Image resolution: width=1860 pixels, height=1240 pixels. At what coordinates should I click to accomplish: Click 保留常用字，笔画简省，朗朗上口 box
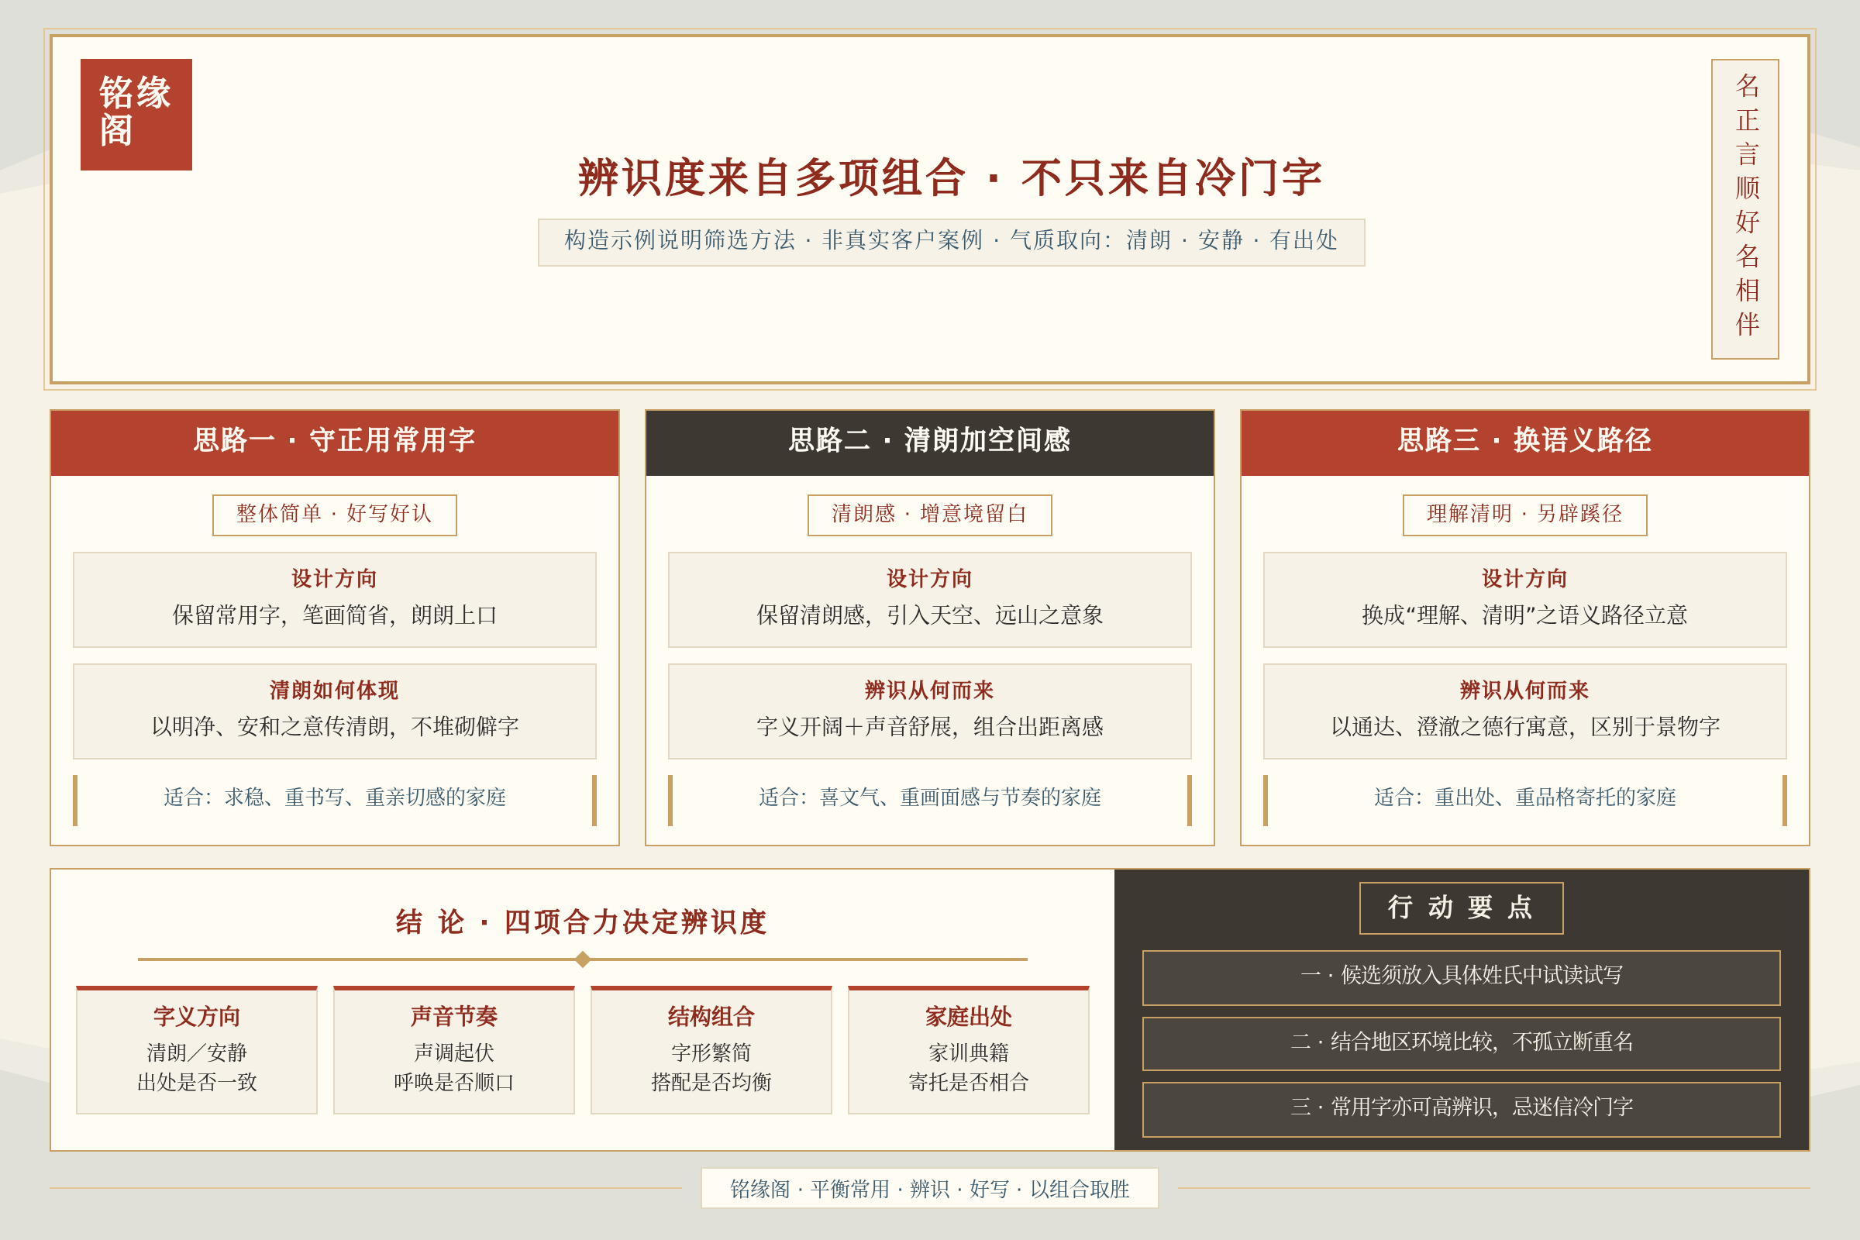point(335,599)
